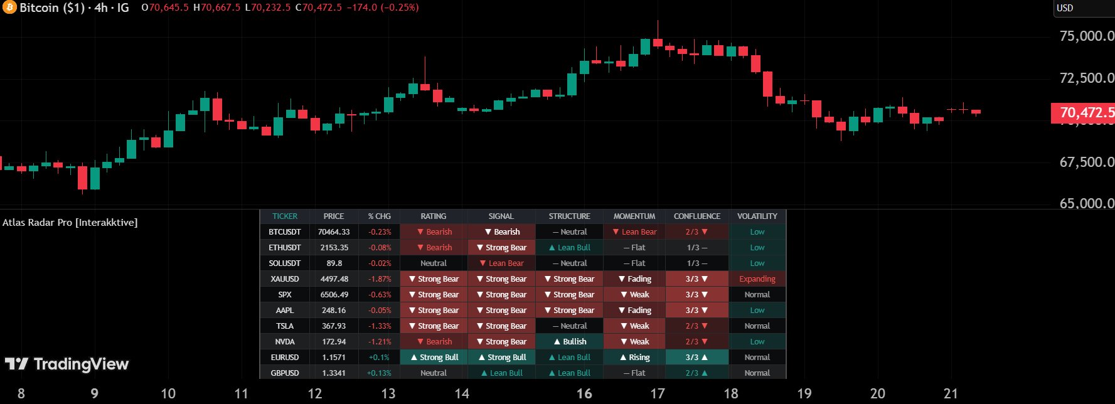Click the up arrow in EURUSD confluence cell
The width and height of the screenshot is (1115, 404).
[x=705, y=358]
